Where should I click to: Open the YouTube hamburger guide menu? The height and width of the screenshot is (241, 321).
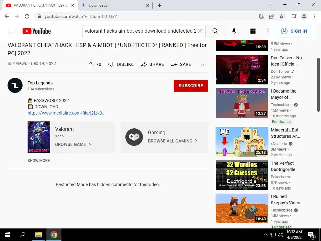tap(11, 31)
